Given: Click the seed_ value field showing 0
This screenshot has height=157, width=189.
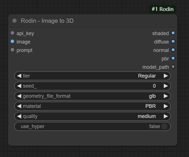Looking at the screenshot, I should tap(93, 86).
